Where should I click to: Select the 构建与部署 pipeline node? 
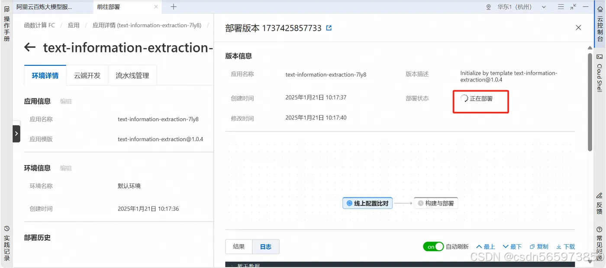(x=436, y=203)
